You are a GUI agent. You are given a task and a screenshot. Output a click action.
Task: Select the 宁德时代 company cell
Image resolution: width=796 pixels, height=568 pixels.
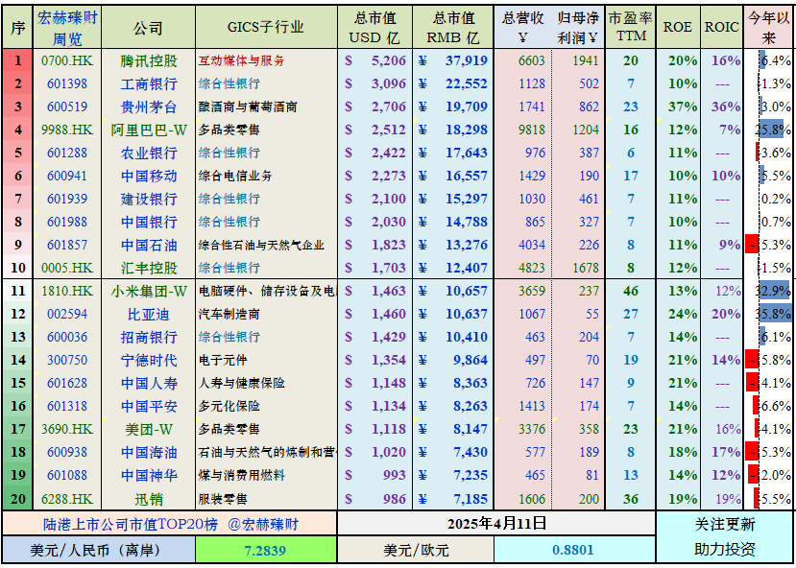click(148, 360)
